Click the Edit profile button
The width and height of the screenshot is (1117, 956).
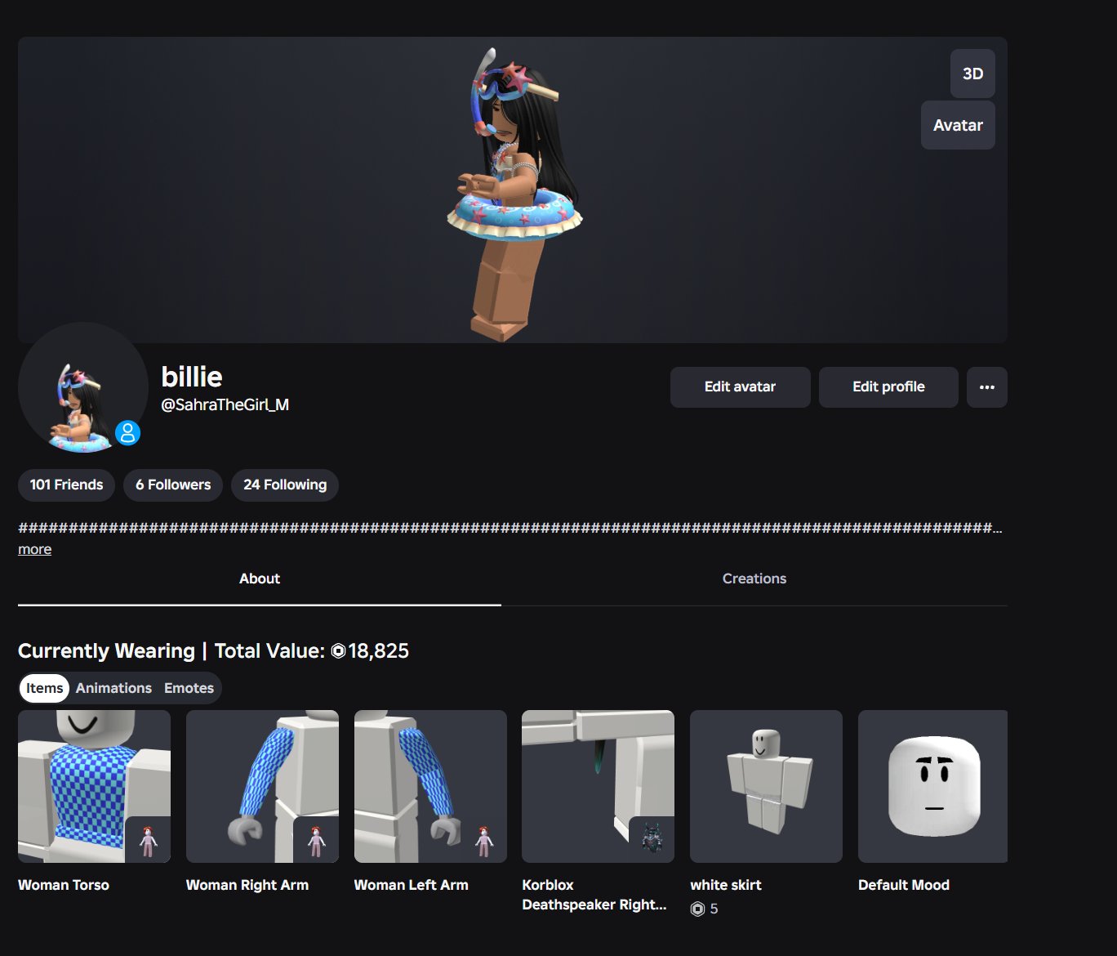888,387
